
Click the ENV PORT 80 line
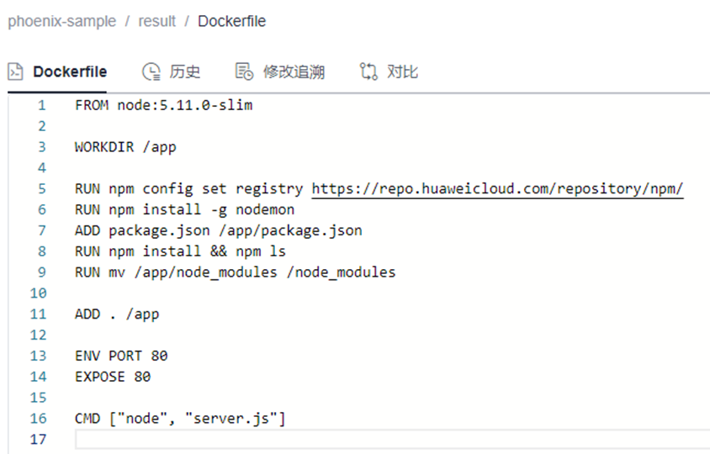121,356
